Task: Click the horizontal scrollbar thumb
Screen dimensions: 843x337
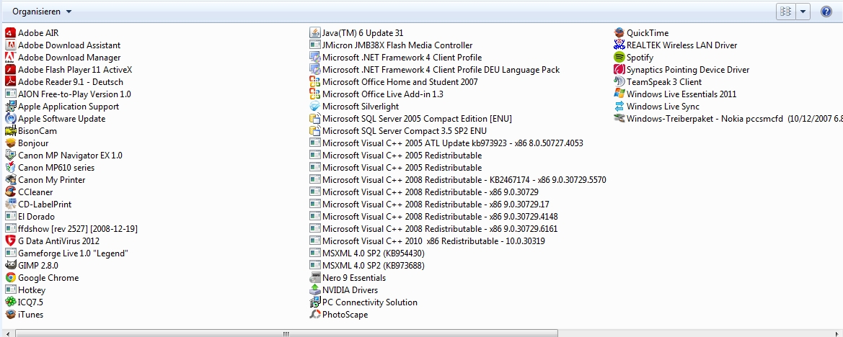Action: 286,333
